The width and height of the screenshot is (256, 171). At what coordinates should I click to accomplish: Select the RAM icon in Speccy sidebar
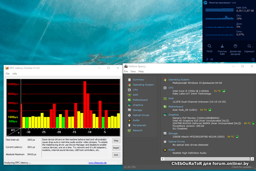(129, 95)
